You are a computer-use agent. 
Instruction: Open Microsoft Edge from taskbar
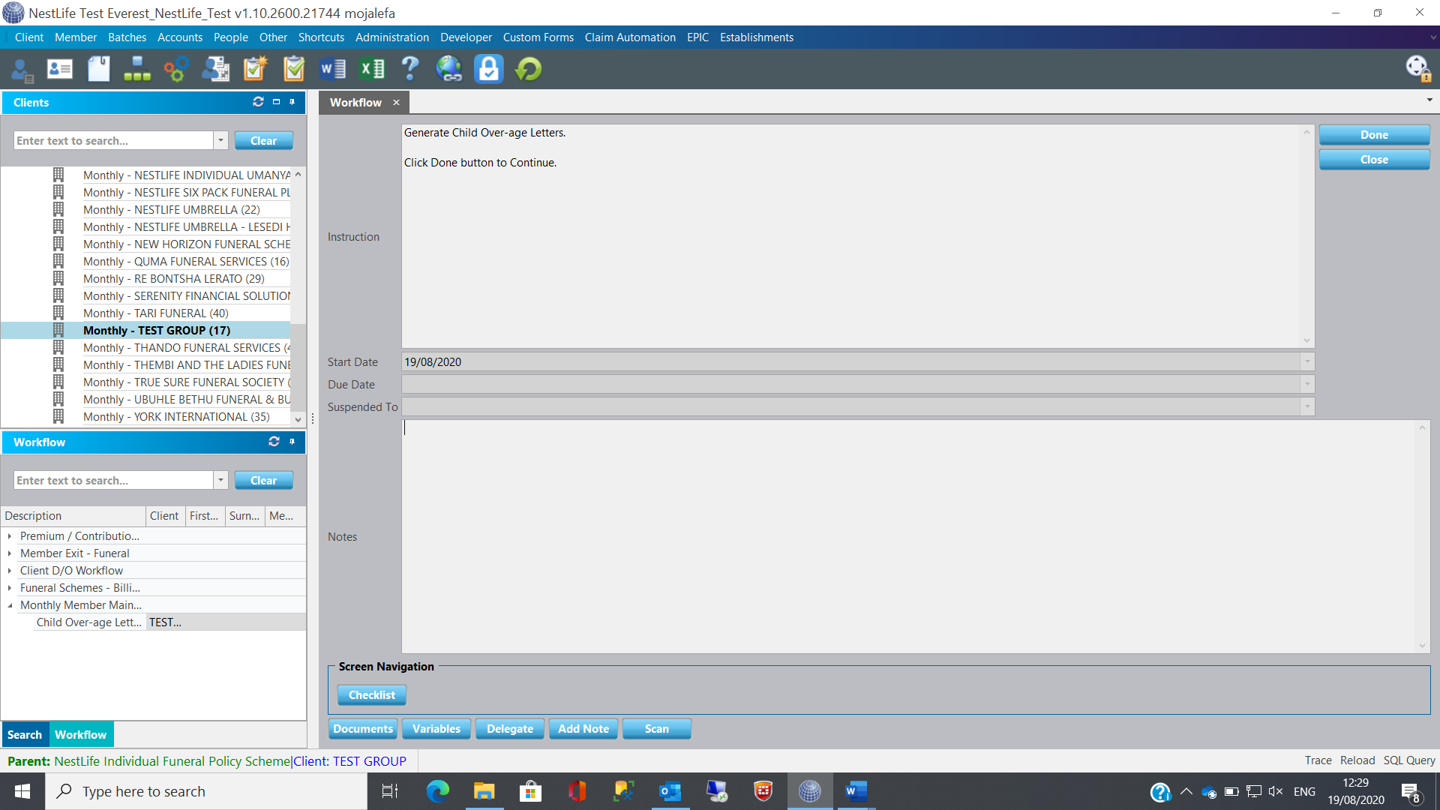click(437, 791)
